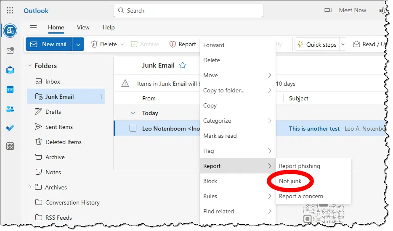Open the Drafts folder

[x=66, y=112]
